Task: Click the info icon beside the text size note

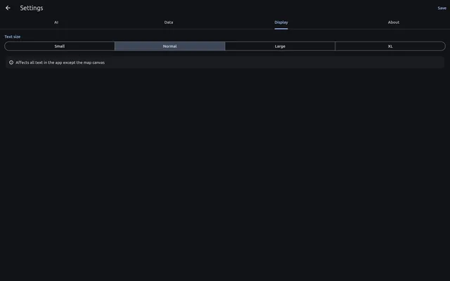Action: pos(11,63)
